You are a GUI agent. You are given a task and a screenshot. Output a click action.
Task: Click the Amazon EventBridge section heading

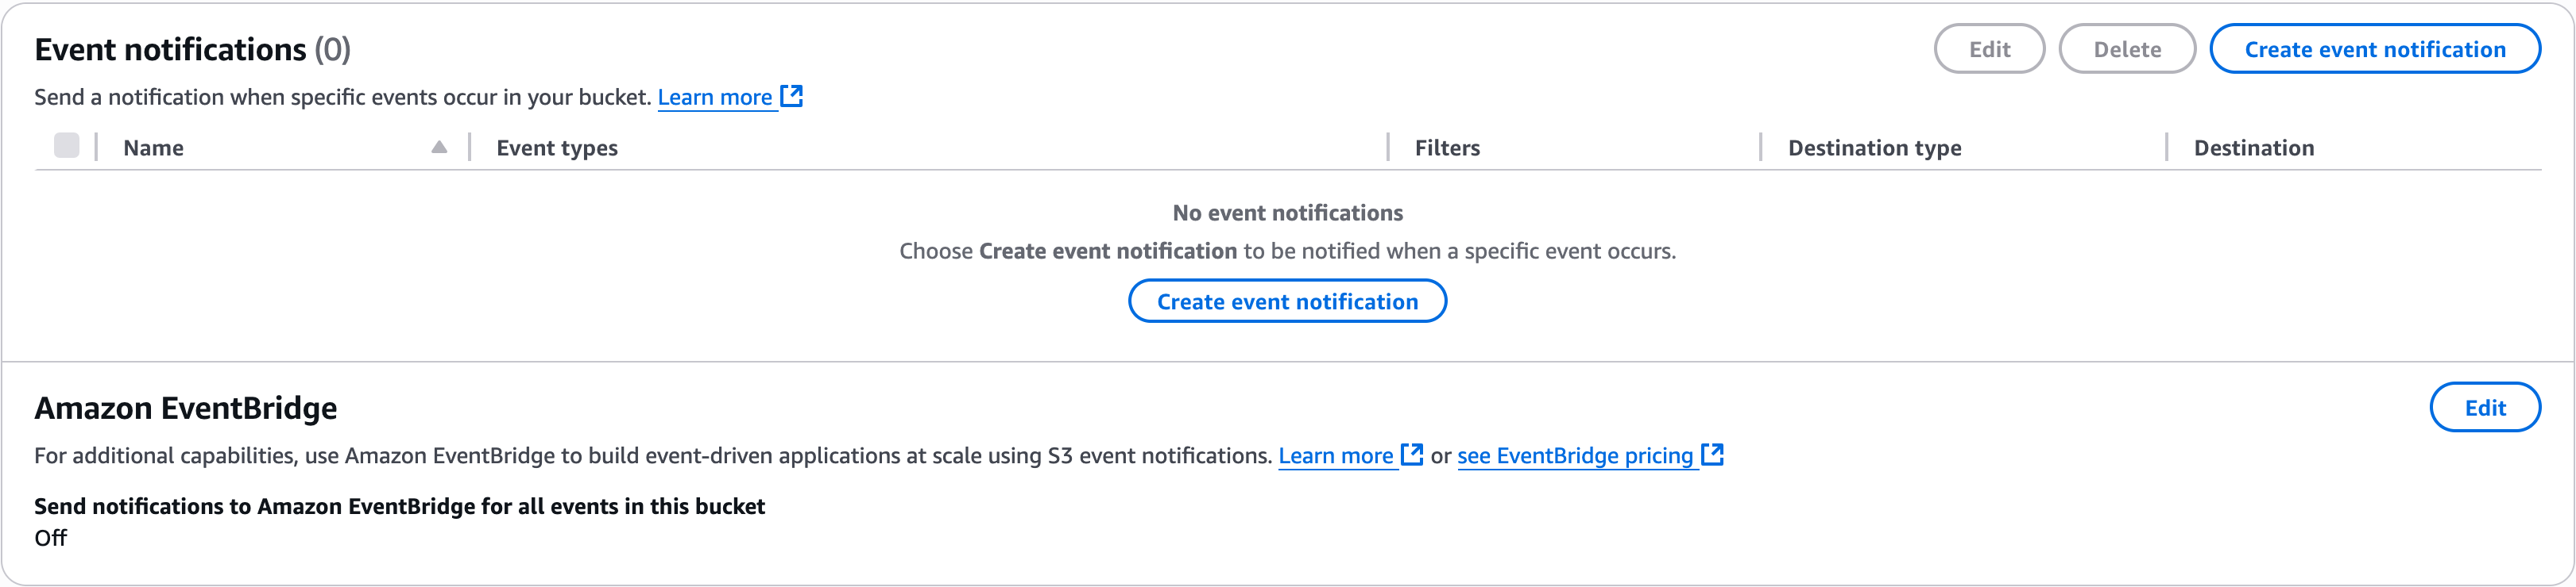(186, 407)
